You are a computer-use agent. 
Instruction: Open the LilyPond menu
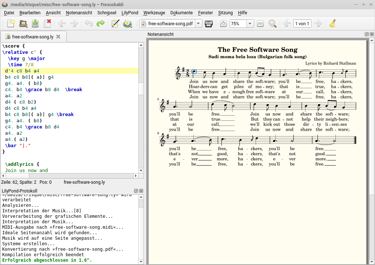[130, 13]
